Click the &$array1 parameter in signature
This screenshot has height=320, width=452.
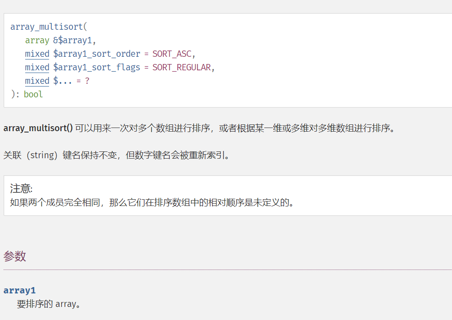point(72,41)
